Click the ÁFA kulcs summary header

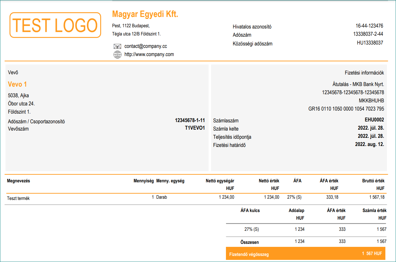(x=250, y=210)
